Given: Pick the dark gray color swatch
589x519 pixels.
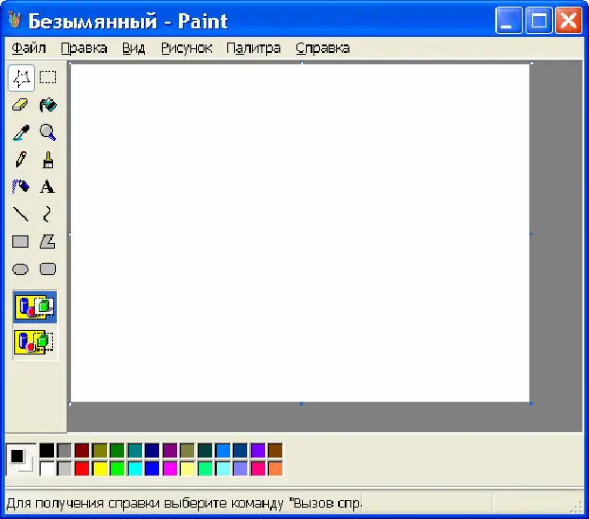Looking at the screenshot, I should click(64, 450).
